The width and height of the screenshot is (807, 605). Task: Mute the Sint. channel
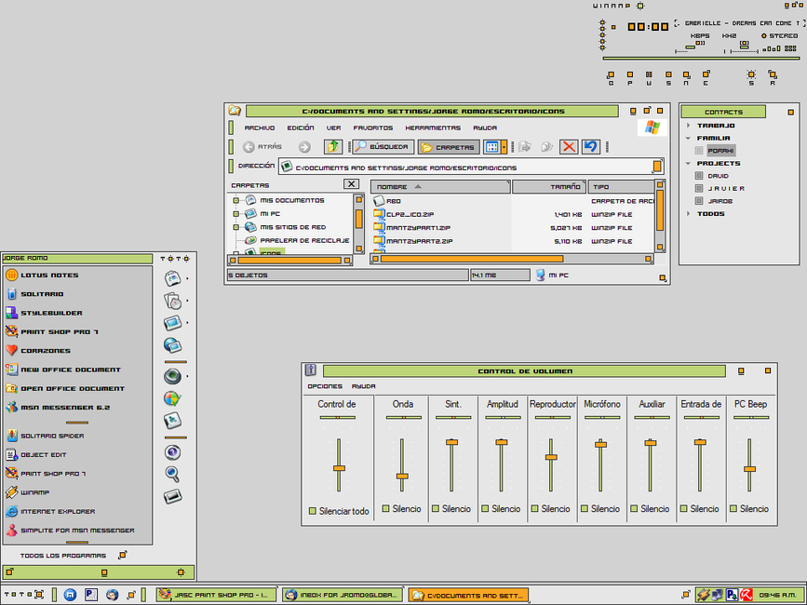(436, 508)
